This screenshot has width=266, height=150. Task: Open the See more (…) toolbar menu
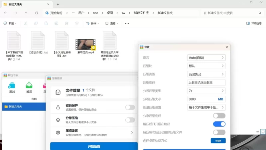pos(127,23)
